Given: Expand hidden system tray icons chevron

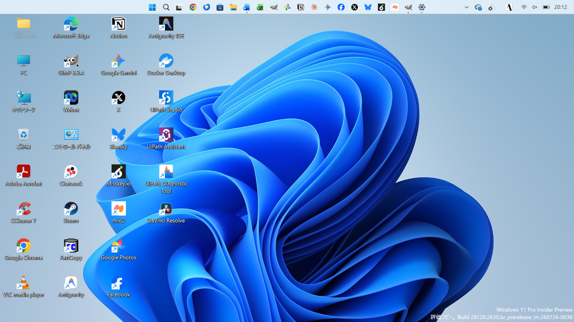Looking at the screenshot, I should pyautogui.click(x=466, y=7).
